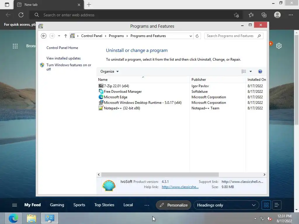The width and height of the screenshot is (299, 224).
Task: Switch to Top Stories feed tab
Action: click(104, 205)
